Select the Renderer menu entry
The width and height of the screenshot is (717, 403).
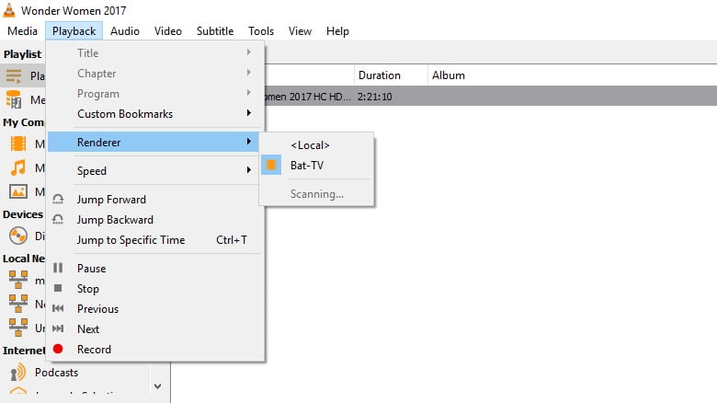pos(154,142)
